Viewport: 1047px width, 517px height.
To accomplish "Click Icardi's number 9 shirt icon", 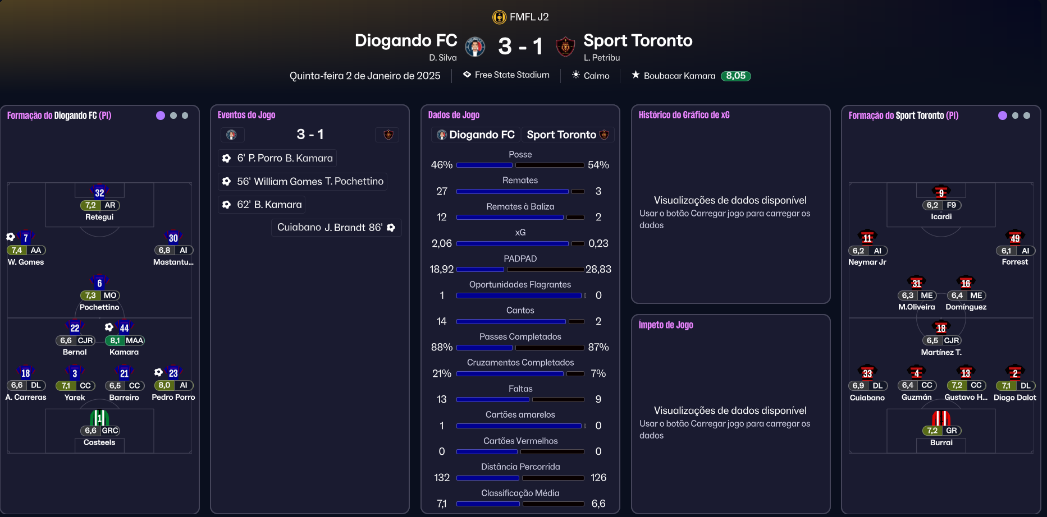I will (941, 192).
